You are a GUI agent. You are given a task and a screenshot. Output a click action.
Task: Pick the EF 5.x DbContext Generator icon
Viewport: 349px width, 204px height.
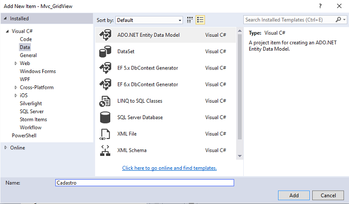(x=105, y=68)
